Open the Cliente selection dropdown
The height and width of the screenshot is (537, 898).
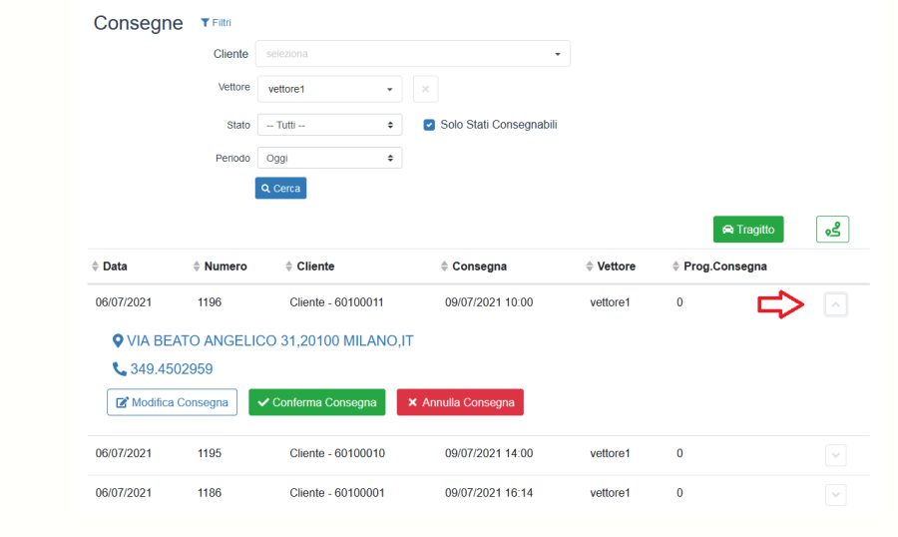412,54
